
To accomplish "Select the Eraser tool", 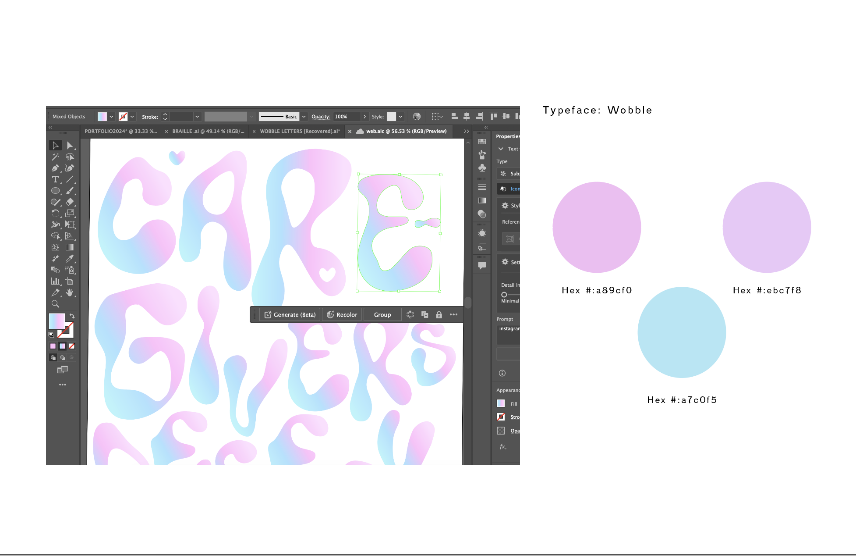I will (70, 202).
